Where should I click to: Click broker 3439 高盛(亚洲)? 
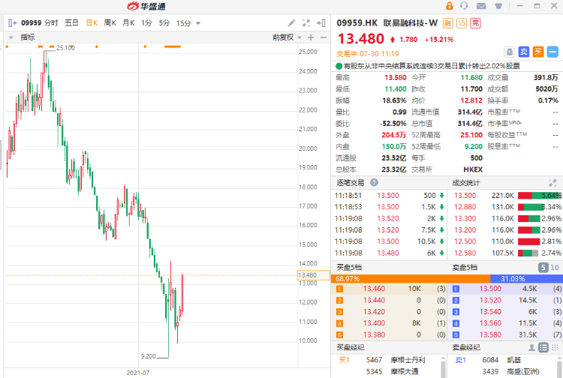coord(510,371)
